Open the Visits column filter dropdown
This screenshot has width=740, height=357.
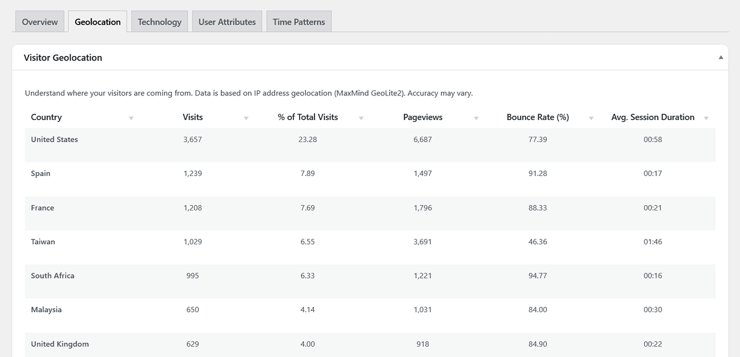point(246,118)
